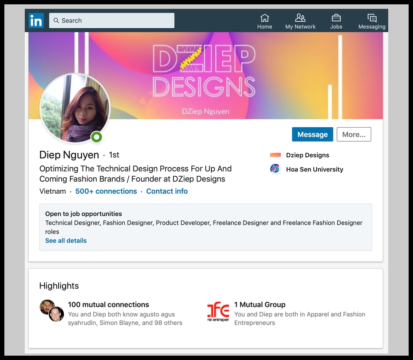This screenshot has height=360, width=413.
Task: Click the My Network nav label
Action: tap(300, 26)
